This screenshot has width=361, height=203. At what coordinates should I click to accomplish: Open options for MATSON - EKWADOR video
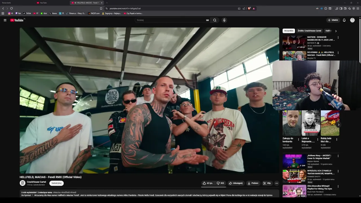point(338,37)
